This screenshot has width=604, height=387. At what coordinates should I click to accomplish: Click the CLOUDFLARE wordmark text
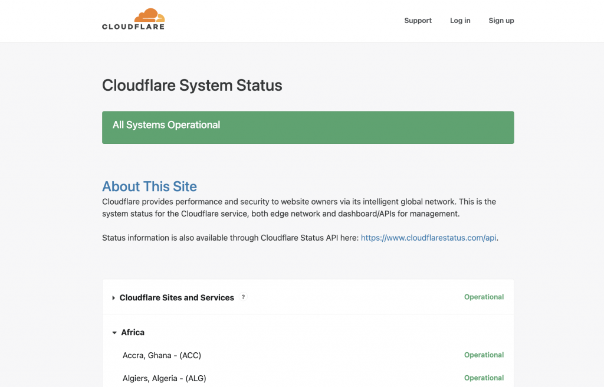click(x=133, y=27)
